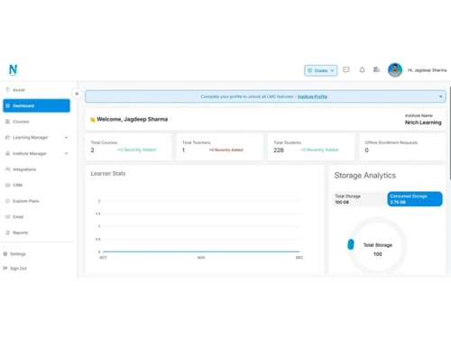Click the NOV label on chart axis
The width and height of the screenshot is (451, 338).
(201, 258)
